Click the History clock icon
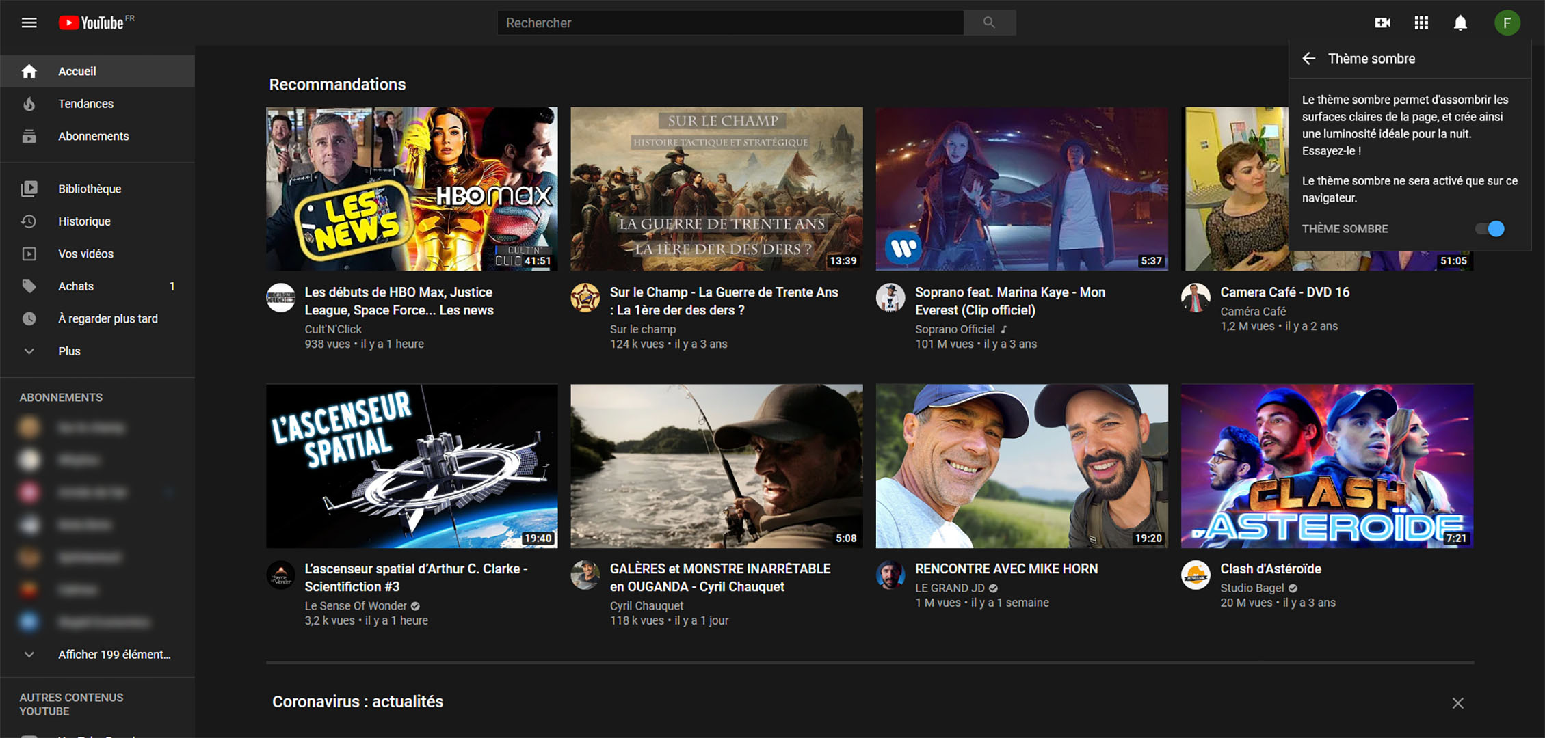The image size is (1545, 738). point(29,221)
